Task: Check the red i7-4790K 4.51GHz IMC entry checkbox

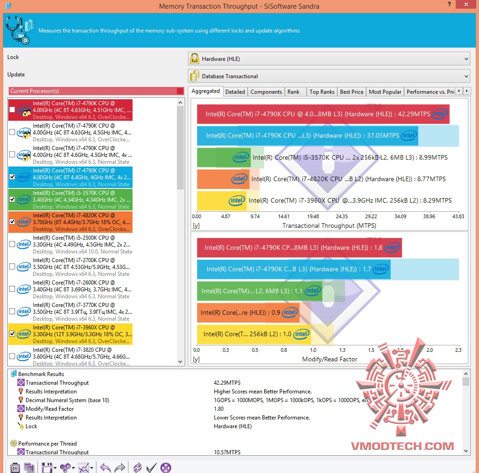Action: click(12, 110)
